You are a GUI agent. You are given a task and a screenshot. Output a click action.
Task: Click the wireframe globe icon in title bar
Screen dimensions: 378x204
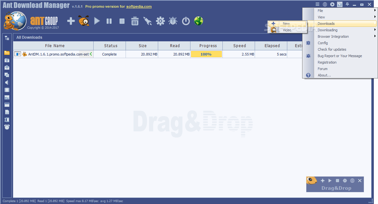point(325,4)
